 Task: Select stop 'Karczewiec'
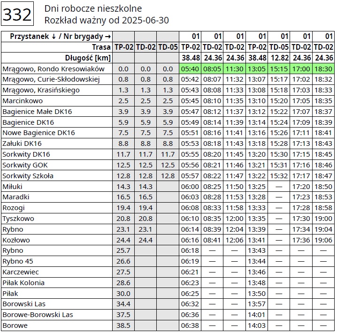pos(21,272)
